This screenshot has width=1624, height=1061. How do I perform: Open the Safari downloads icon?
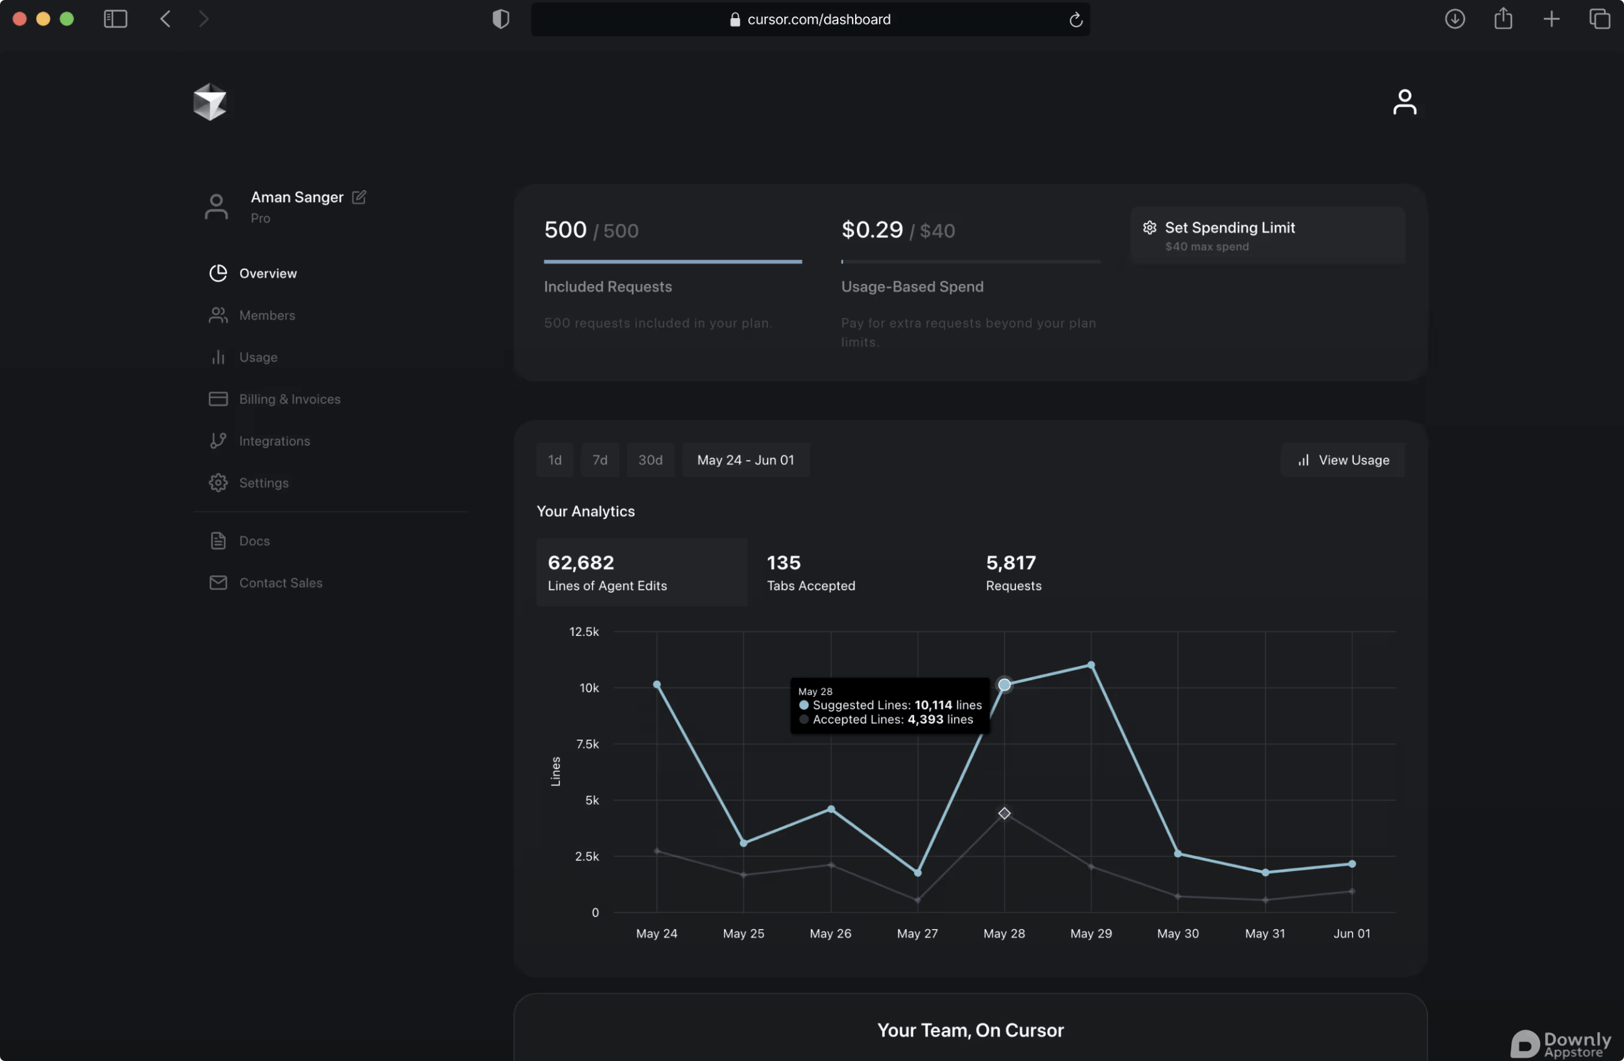coord(1454,19)
